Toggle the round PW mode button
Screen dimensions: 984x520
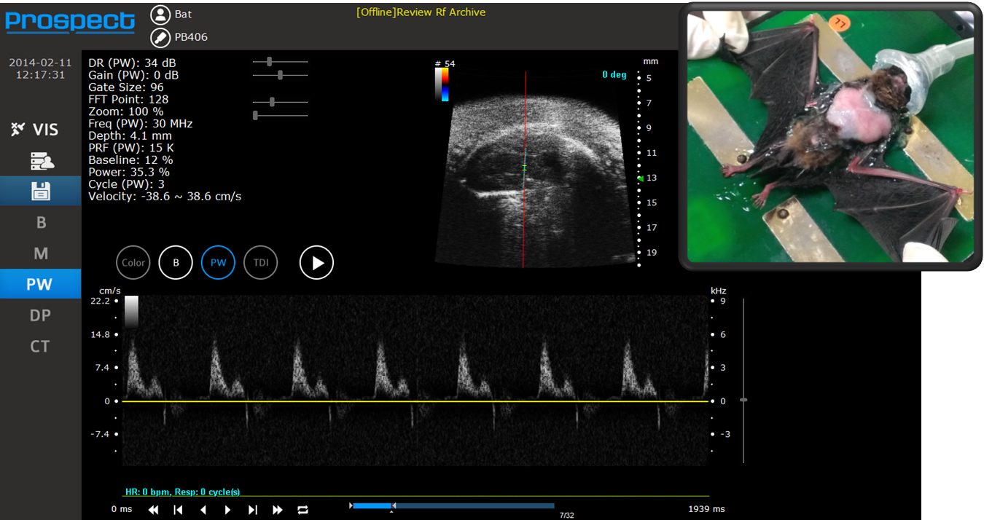[x=218, y=263]
